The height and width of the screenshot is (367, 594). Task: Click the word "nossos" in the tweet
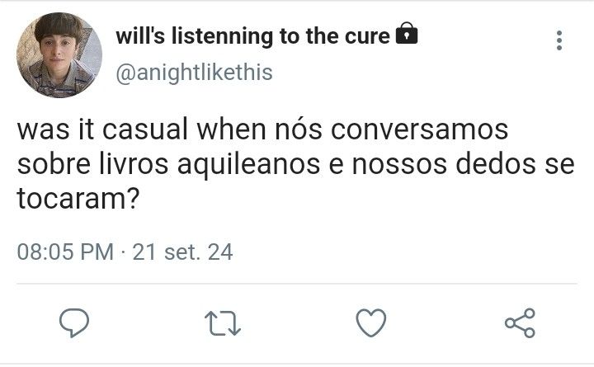point(399,165)
